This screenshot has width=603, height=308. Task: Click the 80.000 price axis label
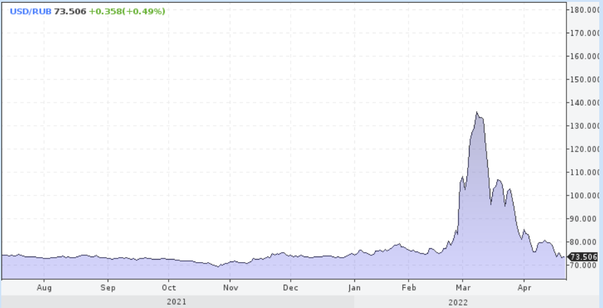click(x=585, y=242)
